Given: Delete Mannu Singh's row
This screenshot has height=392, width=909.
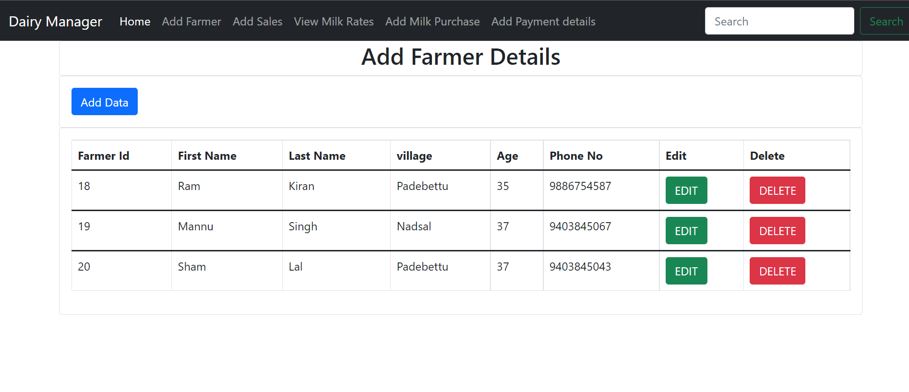Looking at the screenshot, I should pyautogui.click(x=777, y=230).
